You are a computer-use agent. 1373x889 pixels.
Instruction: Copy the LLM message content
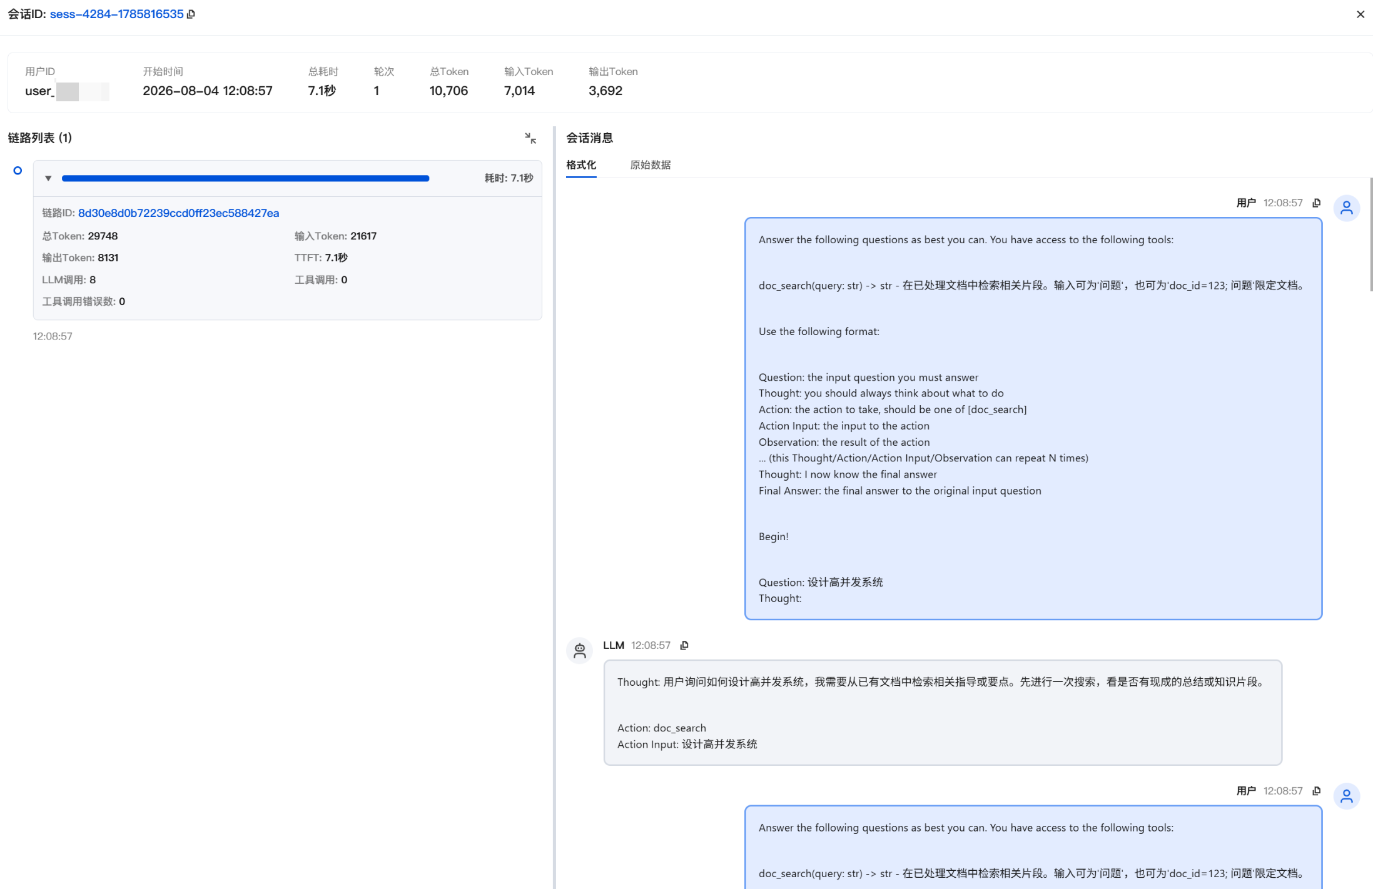pos(684,645)
